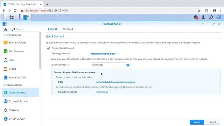Select the DS718 Synology DiskStation browser tab

22,5
